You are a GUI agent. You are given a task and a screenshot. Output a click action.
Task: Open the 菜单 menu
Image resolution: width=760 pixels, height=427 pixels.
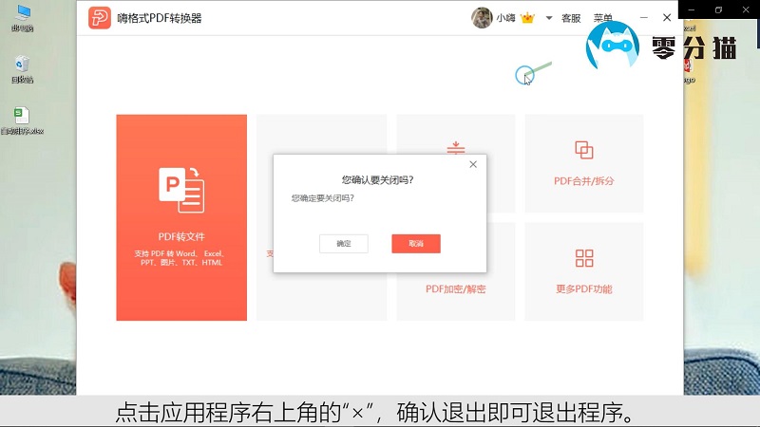(x=603, y=18)
